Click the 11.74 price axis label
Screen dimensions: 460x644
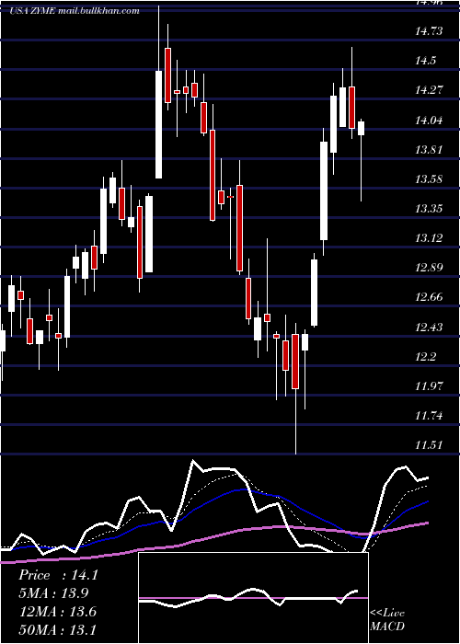pyautogui.click(x=429, y=416)
